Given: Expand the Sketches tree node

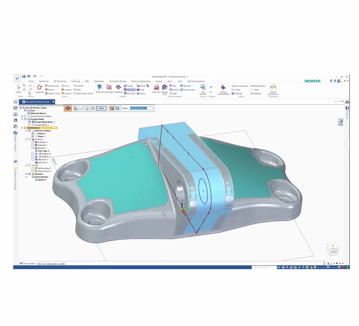Looking at the screenshot, I should (26, 174).
